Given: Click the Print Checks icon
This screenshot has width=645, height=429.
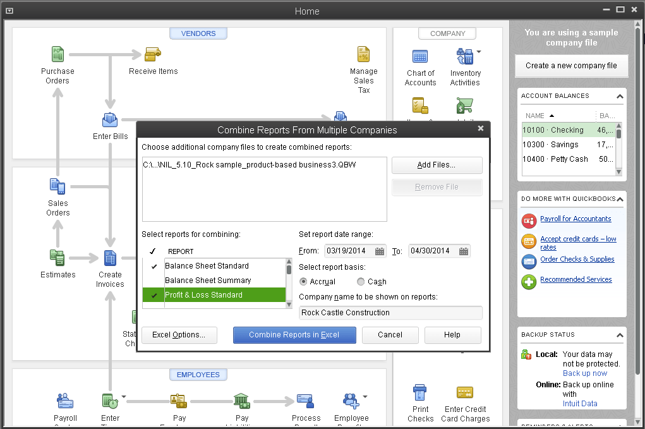Looking at the screenshot, I should (420, 392).
